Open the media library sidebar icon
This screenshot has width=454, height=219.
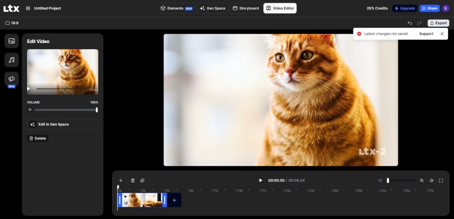[12, 41]
